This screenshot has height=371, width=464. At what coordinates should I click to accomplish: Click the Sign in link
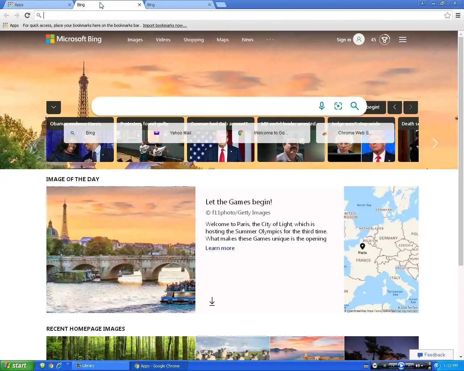coord(344,40)
